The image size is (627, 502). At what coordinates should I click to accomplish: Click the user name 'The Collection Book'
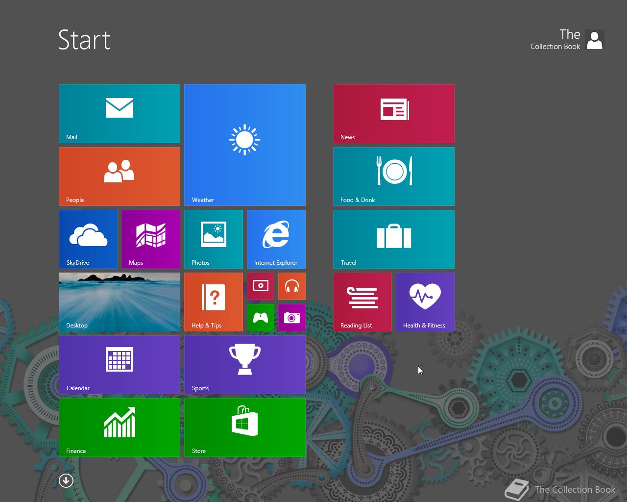pos(555,39)
